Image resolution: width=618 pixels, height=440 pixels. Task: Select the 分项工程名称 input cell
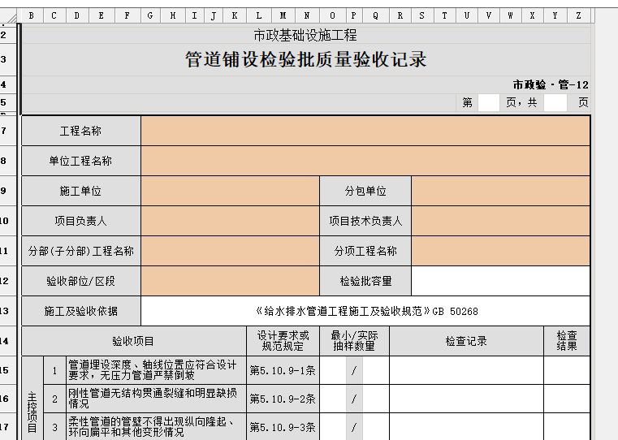click(x=500, y=252)
